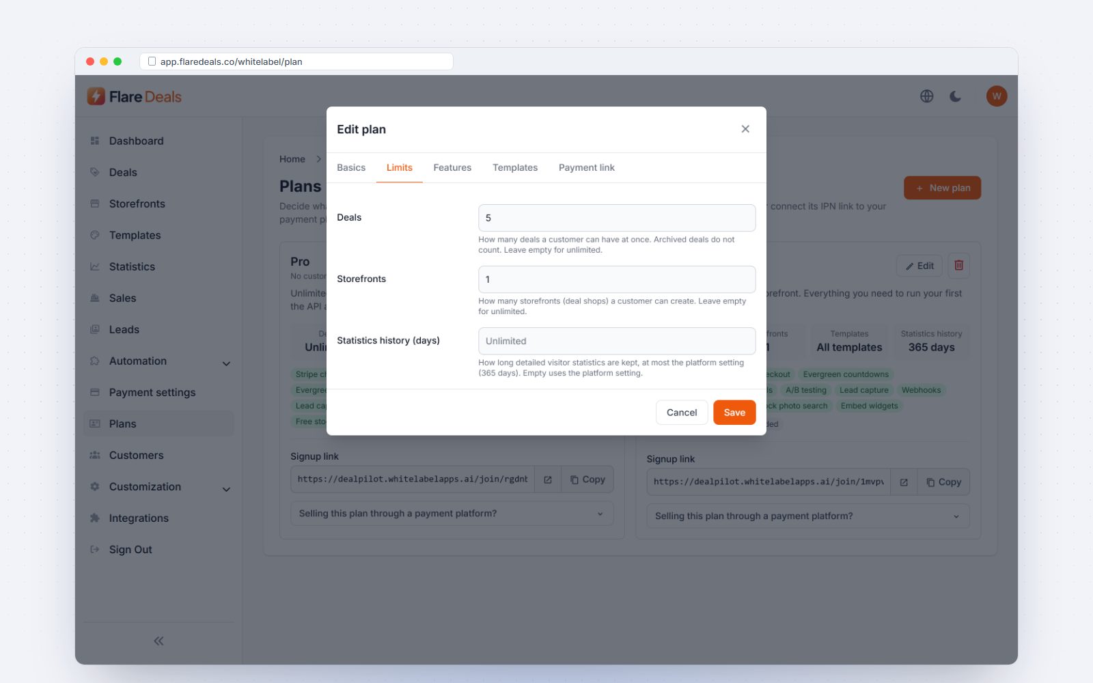Click the Leads sidebar icon
The height and width of the screenshot is (683, 1093).
tap(95, 329)
